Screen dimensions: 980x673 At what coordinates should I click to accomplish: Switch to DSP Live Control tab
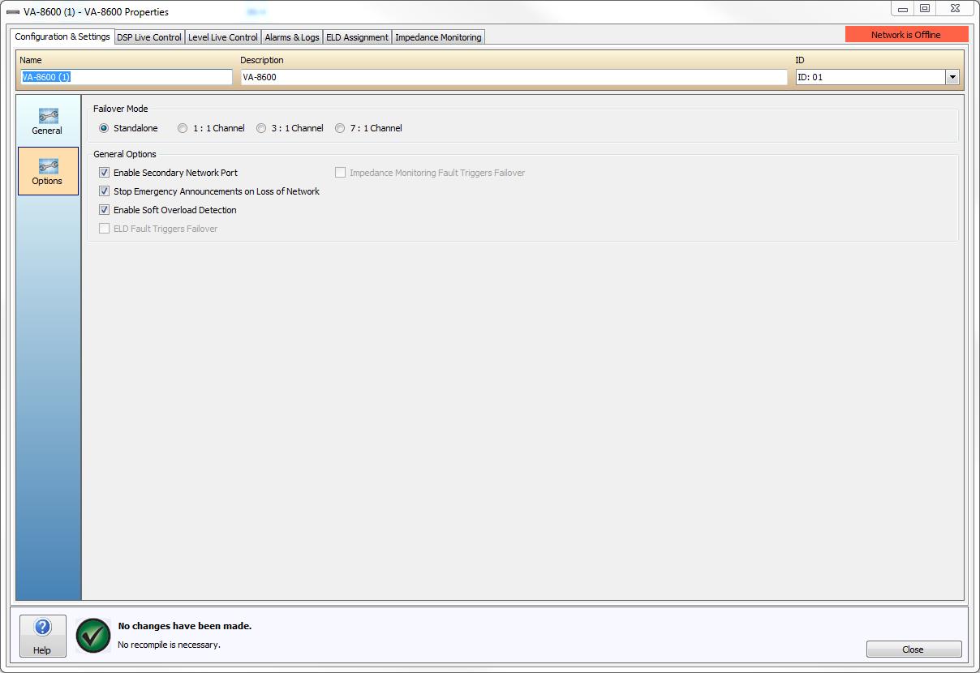pyautogui.click(x=149, y=37)
